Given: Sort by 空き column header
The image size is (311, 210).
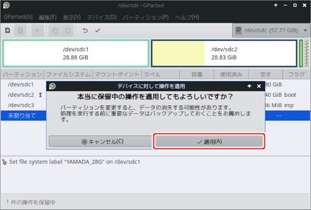Looking at the screenshot, I should pyautogui.click(x=265, y=74).
